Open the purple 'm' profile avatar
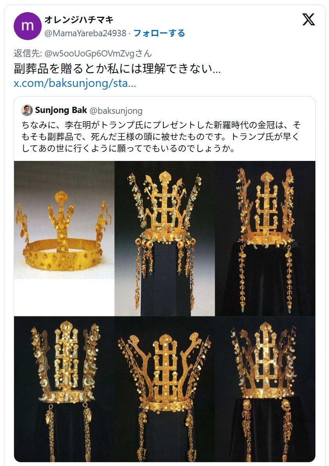Screen dimensions: 329x466 [x=27, y=26]
